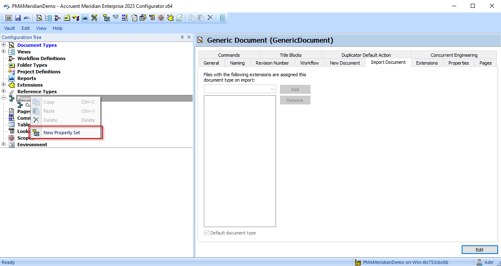501x266 pixels.
Task: Open the Help menu
Action: pos(58,28)
